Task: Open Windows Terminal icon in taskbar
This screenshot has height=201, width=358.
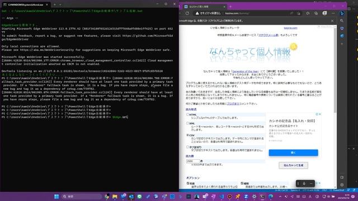Action: (x=262, y=197)
